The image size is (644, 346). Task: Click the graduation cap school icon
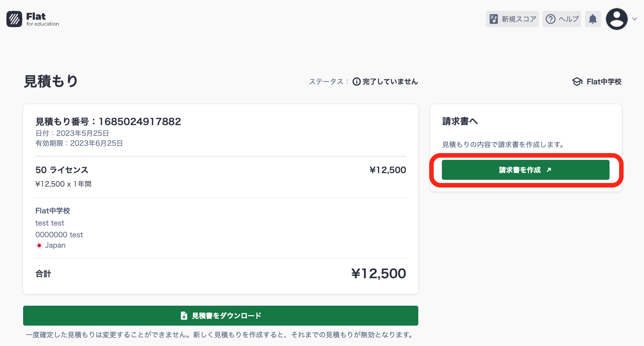[577, 82]
